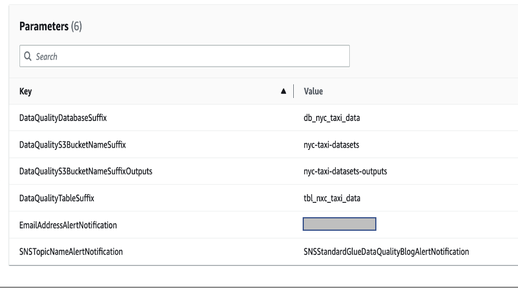Select the DataQualityDatabaseSuffix key
The image size is (518, 301).
click(x=63, y=118)
